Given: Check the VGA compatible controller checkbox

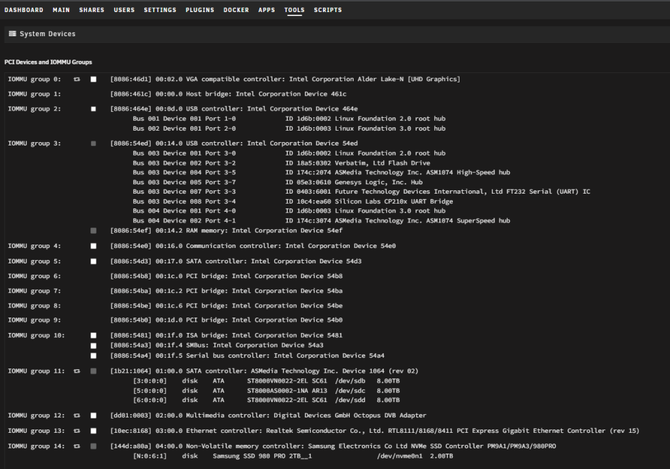Looking at the screenshot, I should tap(93, 79).
